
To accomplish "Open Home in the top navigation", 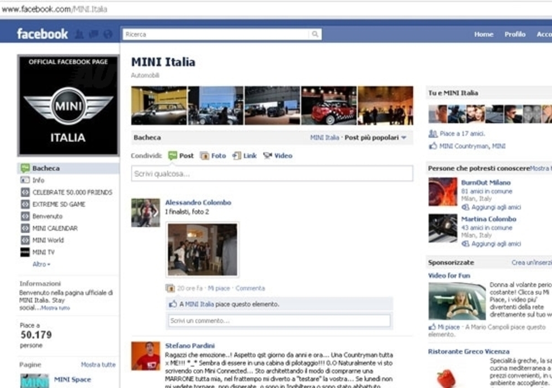I will [x=484, y=34].
